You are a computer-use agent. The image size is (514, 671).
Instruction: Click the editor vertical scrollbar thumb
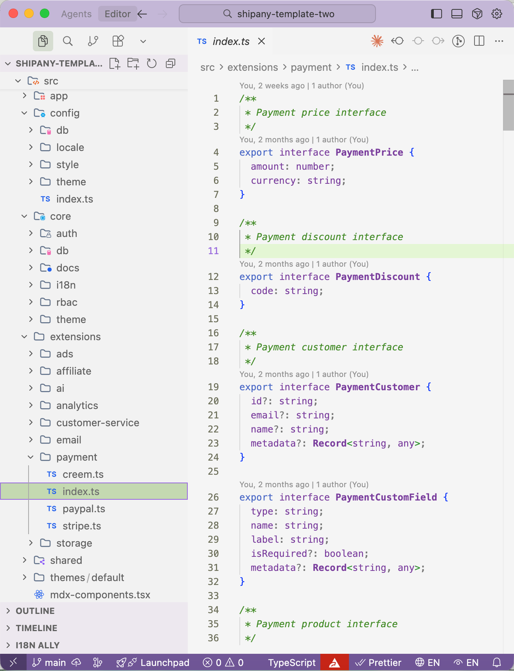[508, 106]
